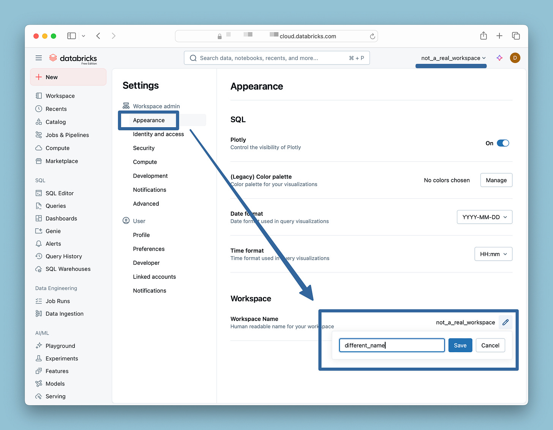Click the Safari address bar
This screenshot has width=553, height=430.
(x=276, y=36)
